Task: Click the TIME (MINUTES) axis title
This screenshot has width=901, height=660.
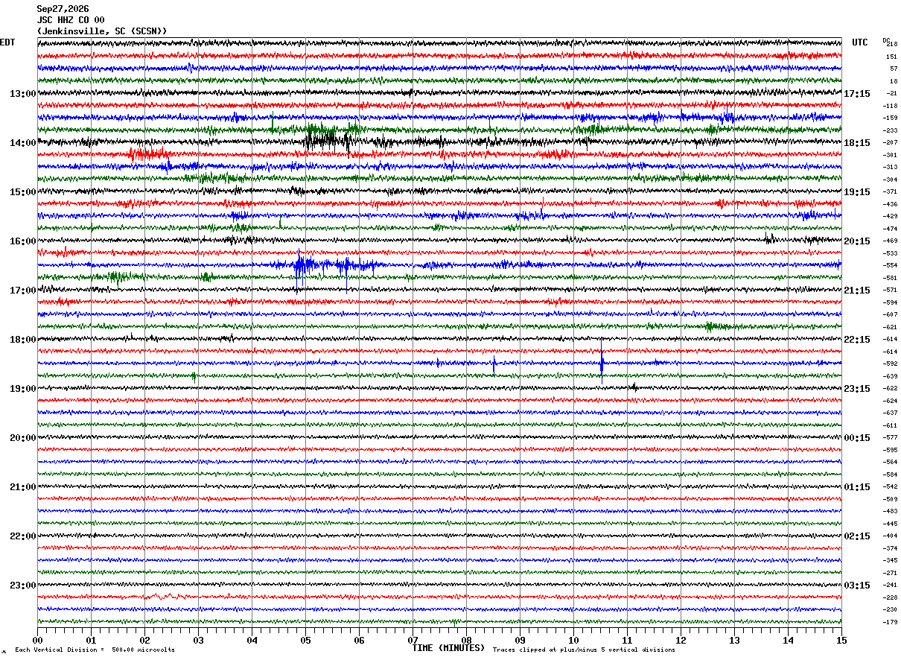Action: point(448,648)
